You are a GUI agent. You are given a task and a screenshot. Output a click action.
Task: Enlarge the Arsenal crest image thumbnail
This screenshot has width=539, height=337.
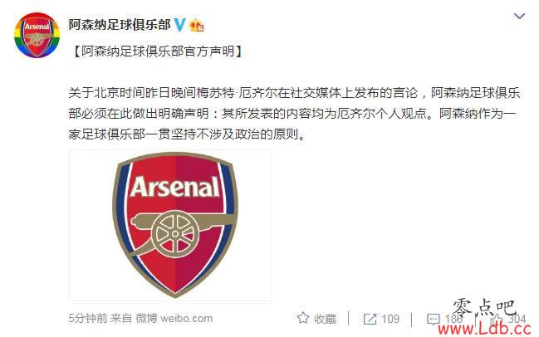pos(170,225)
